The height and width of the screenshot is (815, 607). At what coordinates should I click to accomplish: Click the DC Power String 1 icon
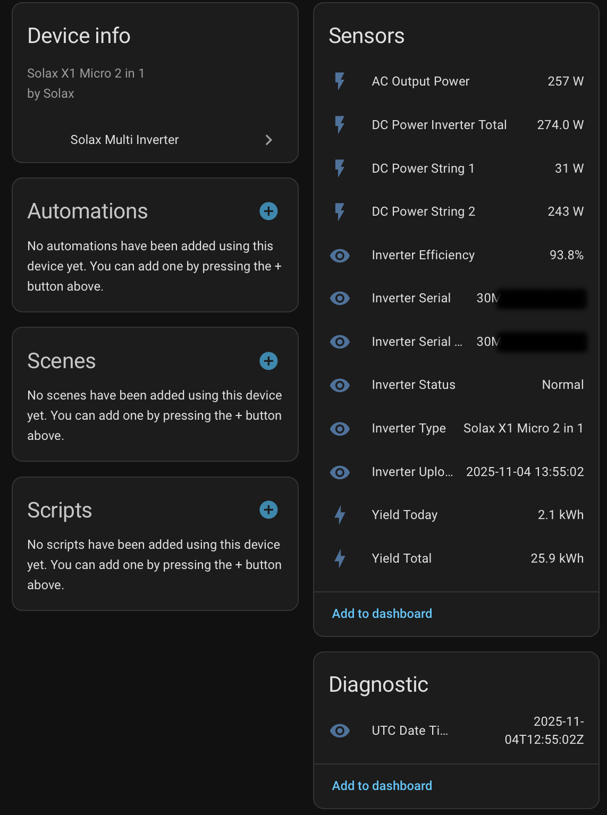click(340, 168)
